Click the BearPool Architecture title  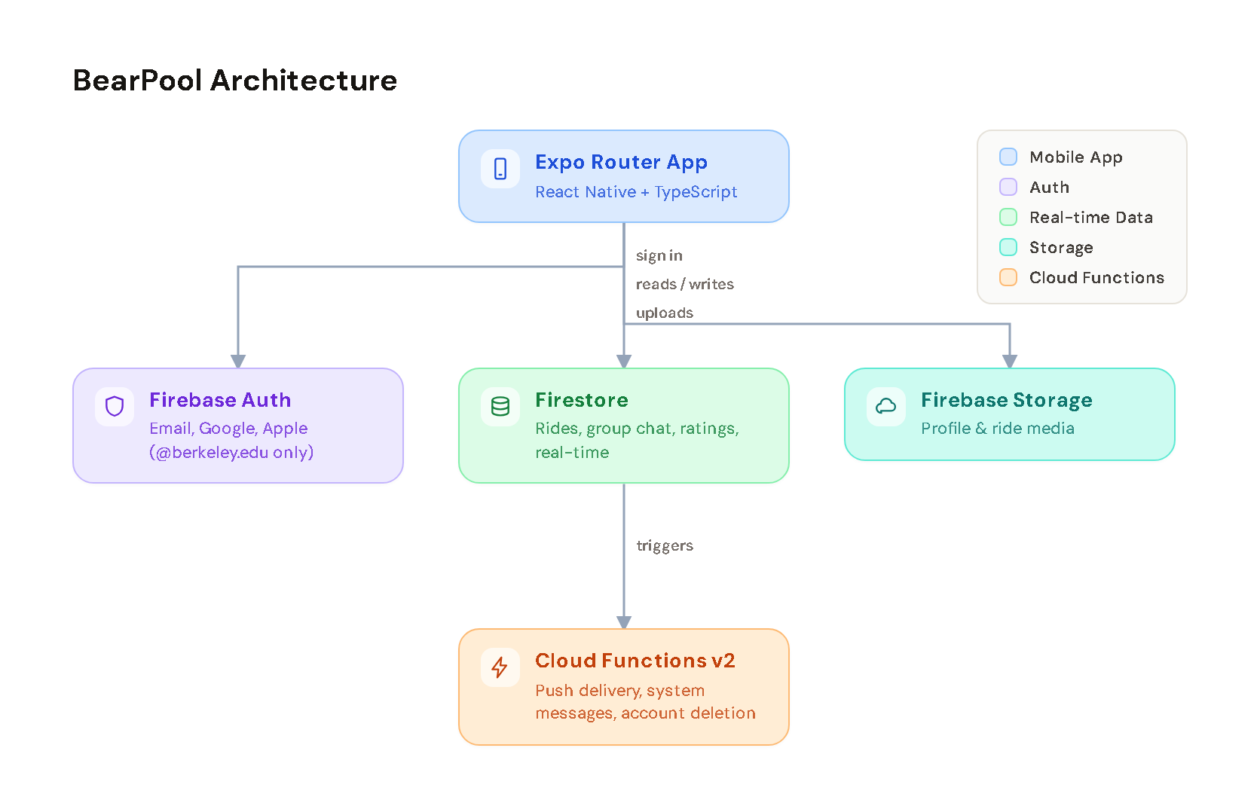pos(235,81)
